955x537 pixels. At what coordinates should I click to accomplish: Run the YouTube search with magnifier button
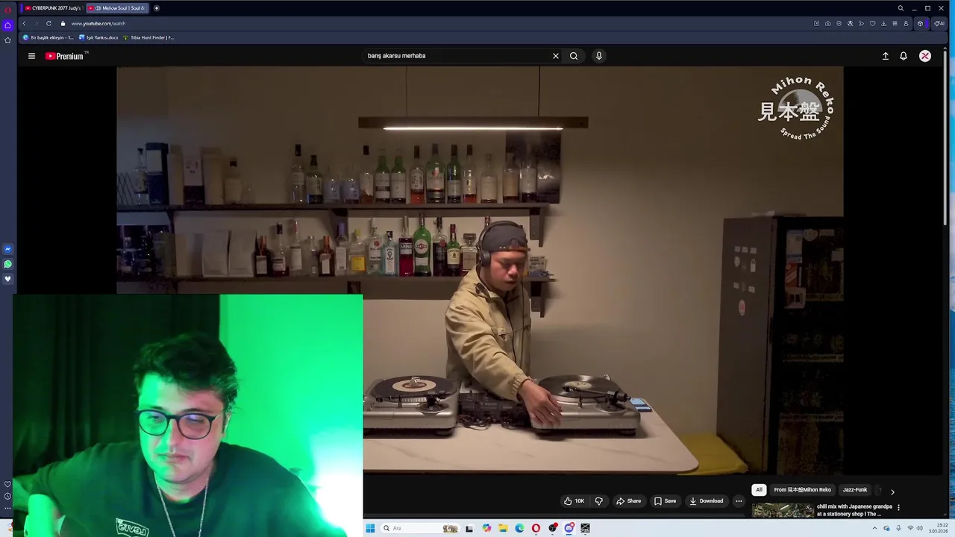pos(574,56)
